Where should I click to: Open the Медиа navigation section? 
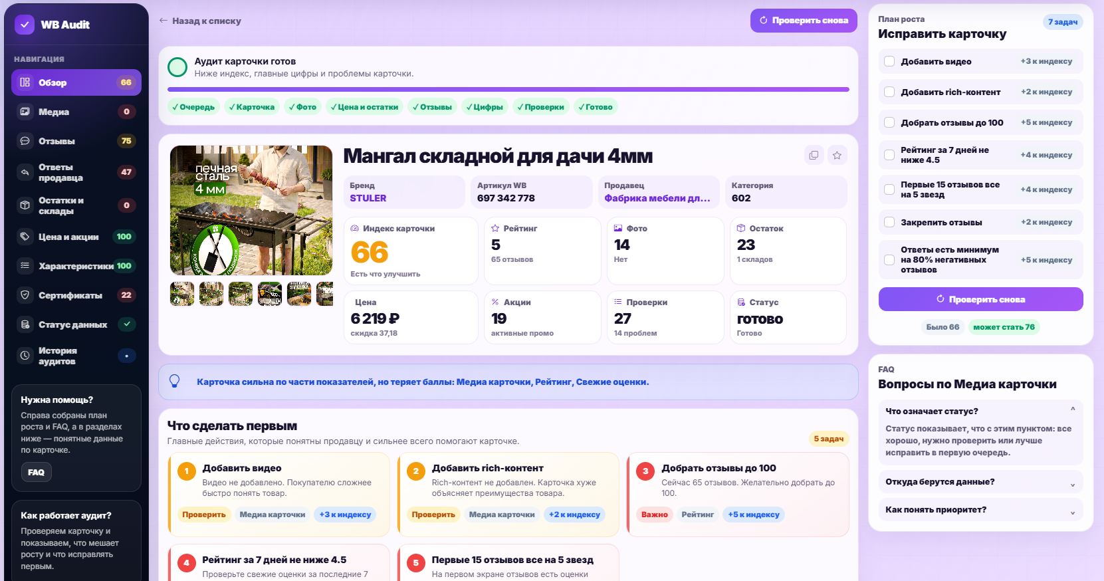coord(76,112)
